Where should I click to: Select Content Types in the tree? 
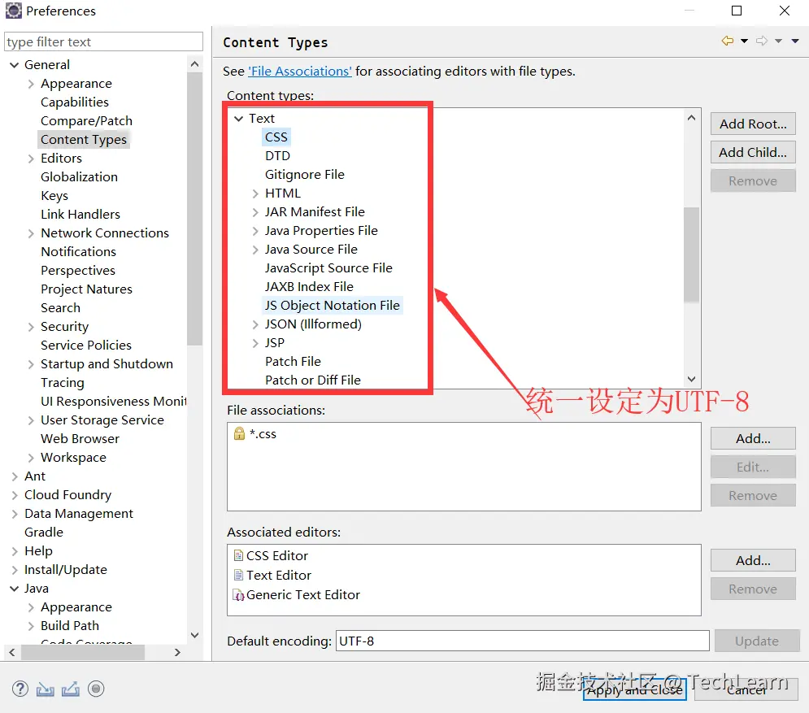[84, 139]
